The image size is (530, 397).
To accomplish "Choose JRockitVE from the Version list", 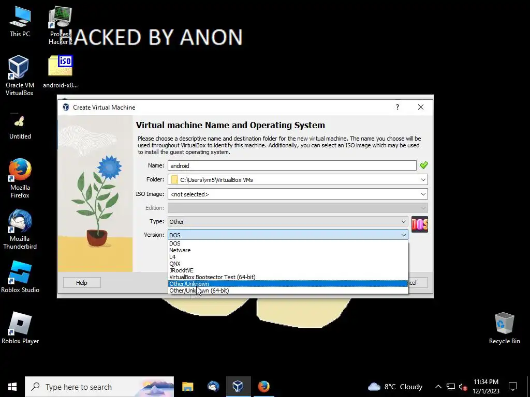I will (288, 270).
